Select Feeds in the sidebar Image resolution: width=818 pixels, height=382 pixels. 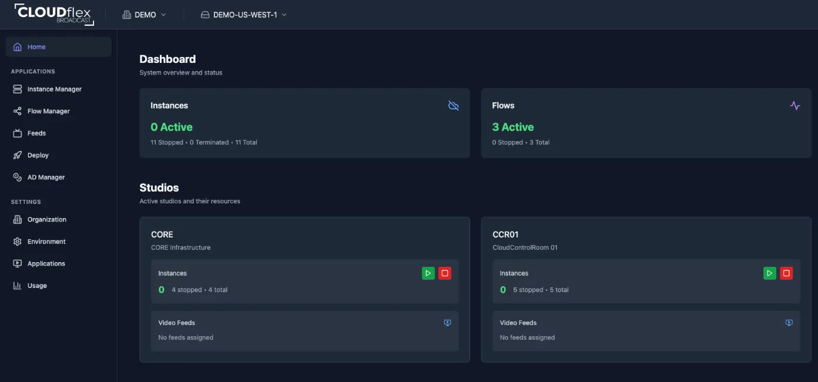(x=58, y=133)
